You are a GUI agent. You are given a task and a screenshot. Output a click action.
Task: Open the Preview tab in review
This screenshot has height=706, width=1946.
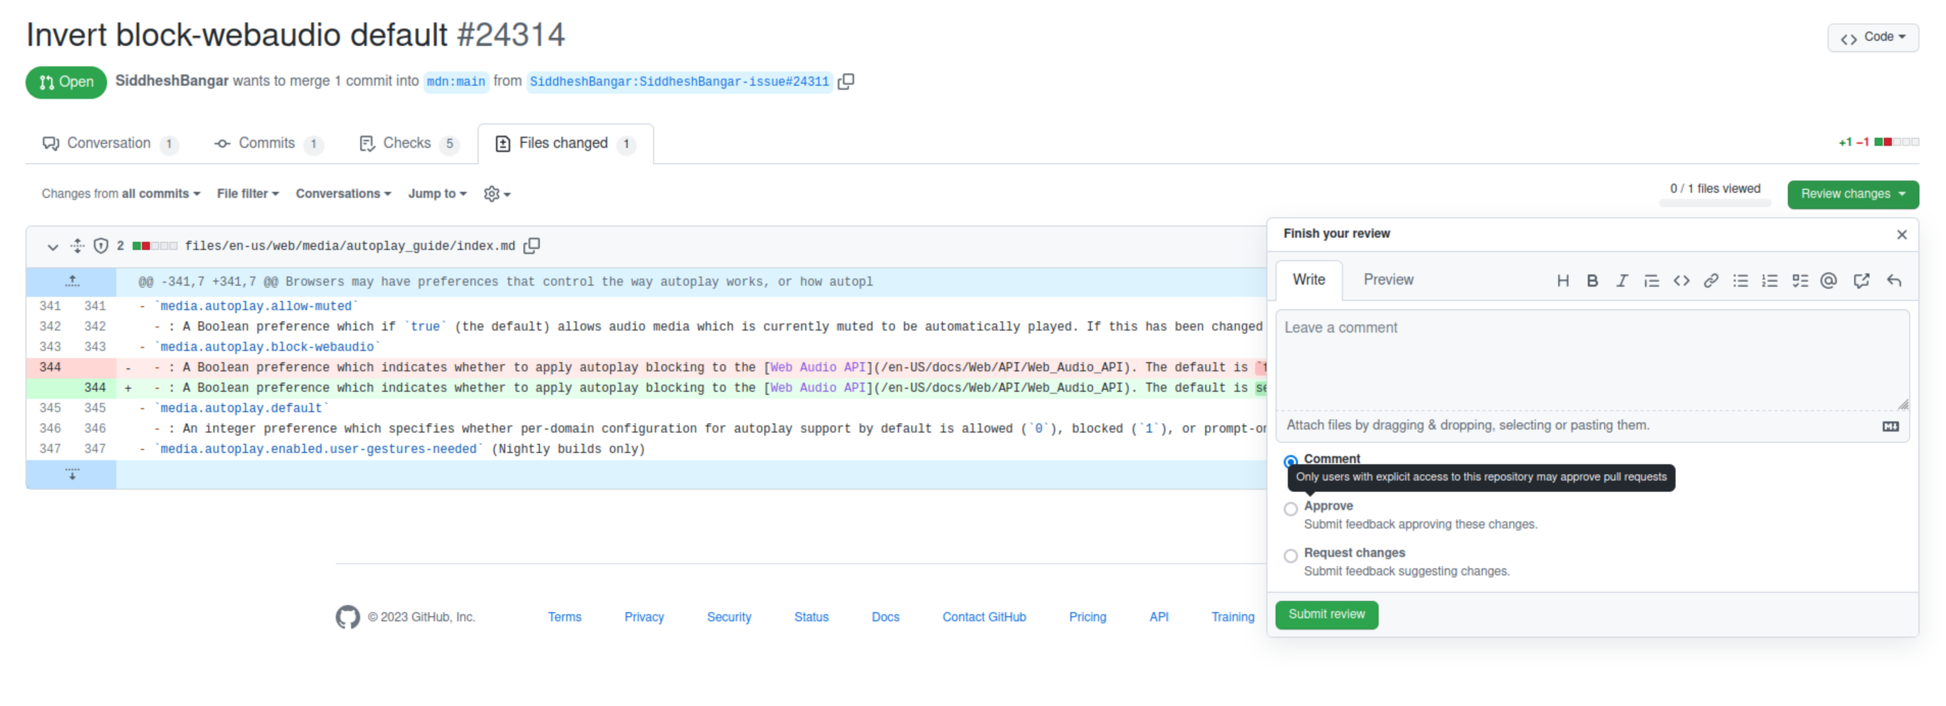pos(1388,280)
